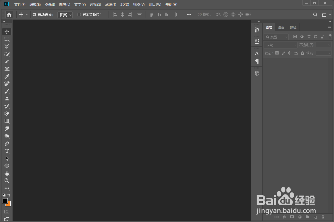Select the Spot Healing Brush tool
Image resolution: width=334 pixels, height=222 pixels.
7,84
